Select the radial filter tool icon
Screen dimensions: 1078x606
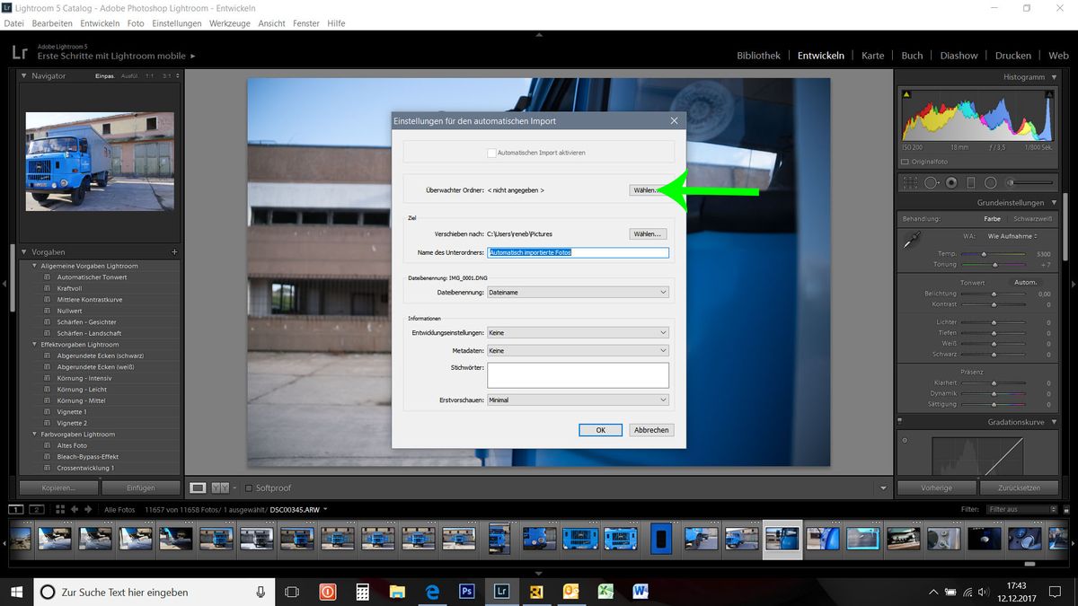[x=990, y=182]
